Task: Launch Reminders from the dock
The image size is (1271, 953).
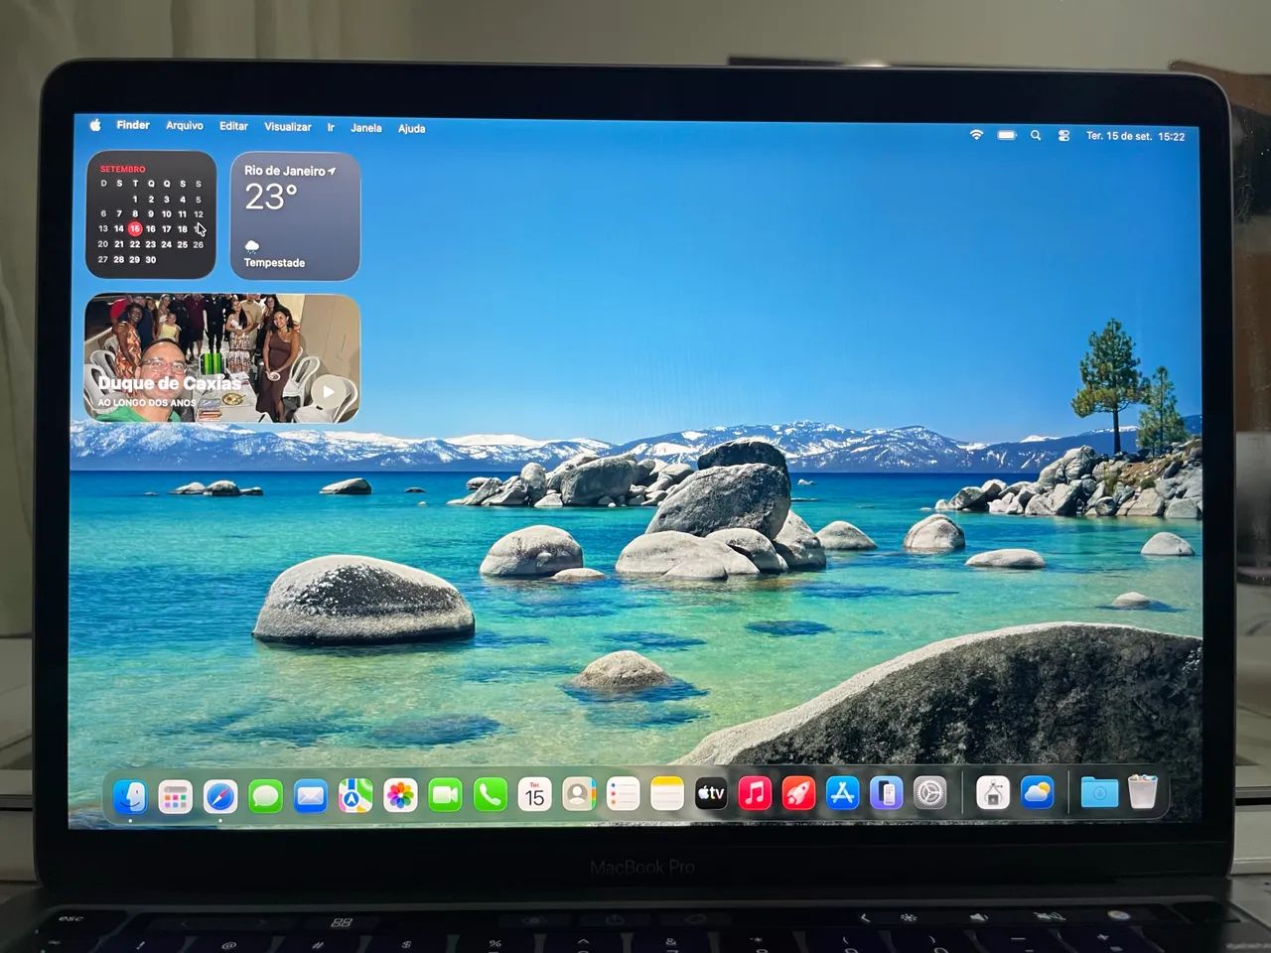Action: pyautogui.click(x=623, y=794)
